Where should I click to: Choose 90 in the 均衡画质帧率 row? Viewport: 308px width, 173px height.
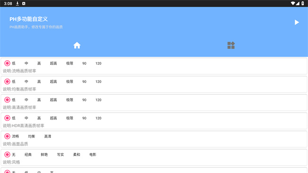pos(84,82)
